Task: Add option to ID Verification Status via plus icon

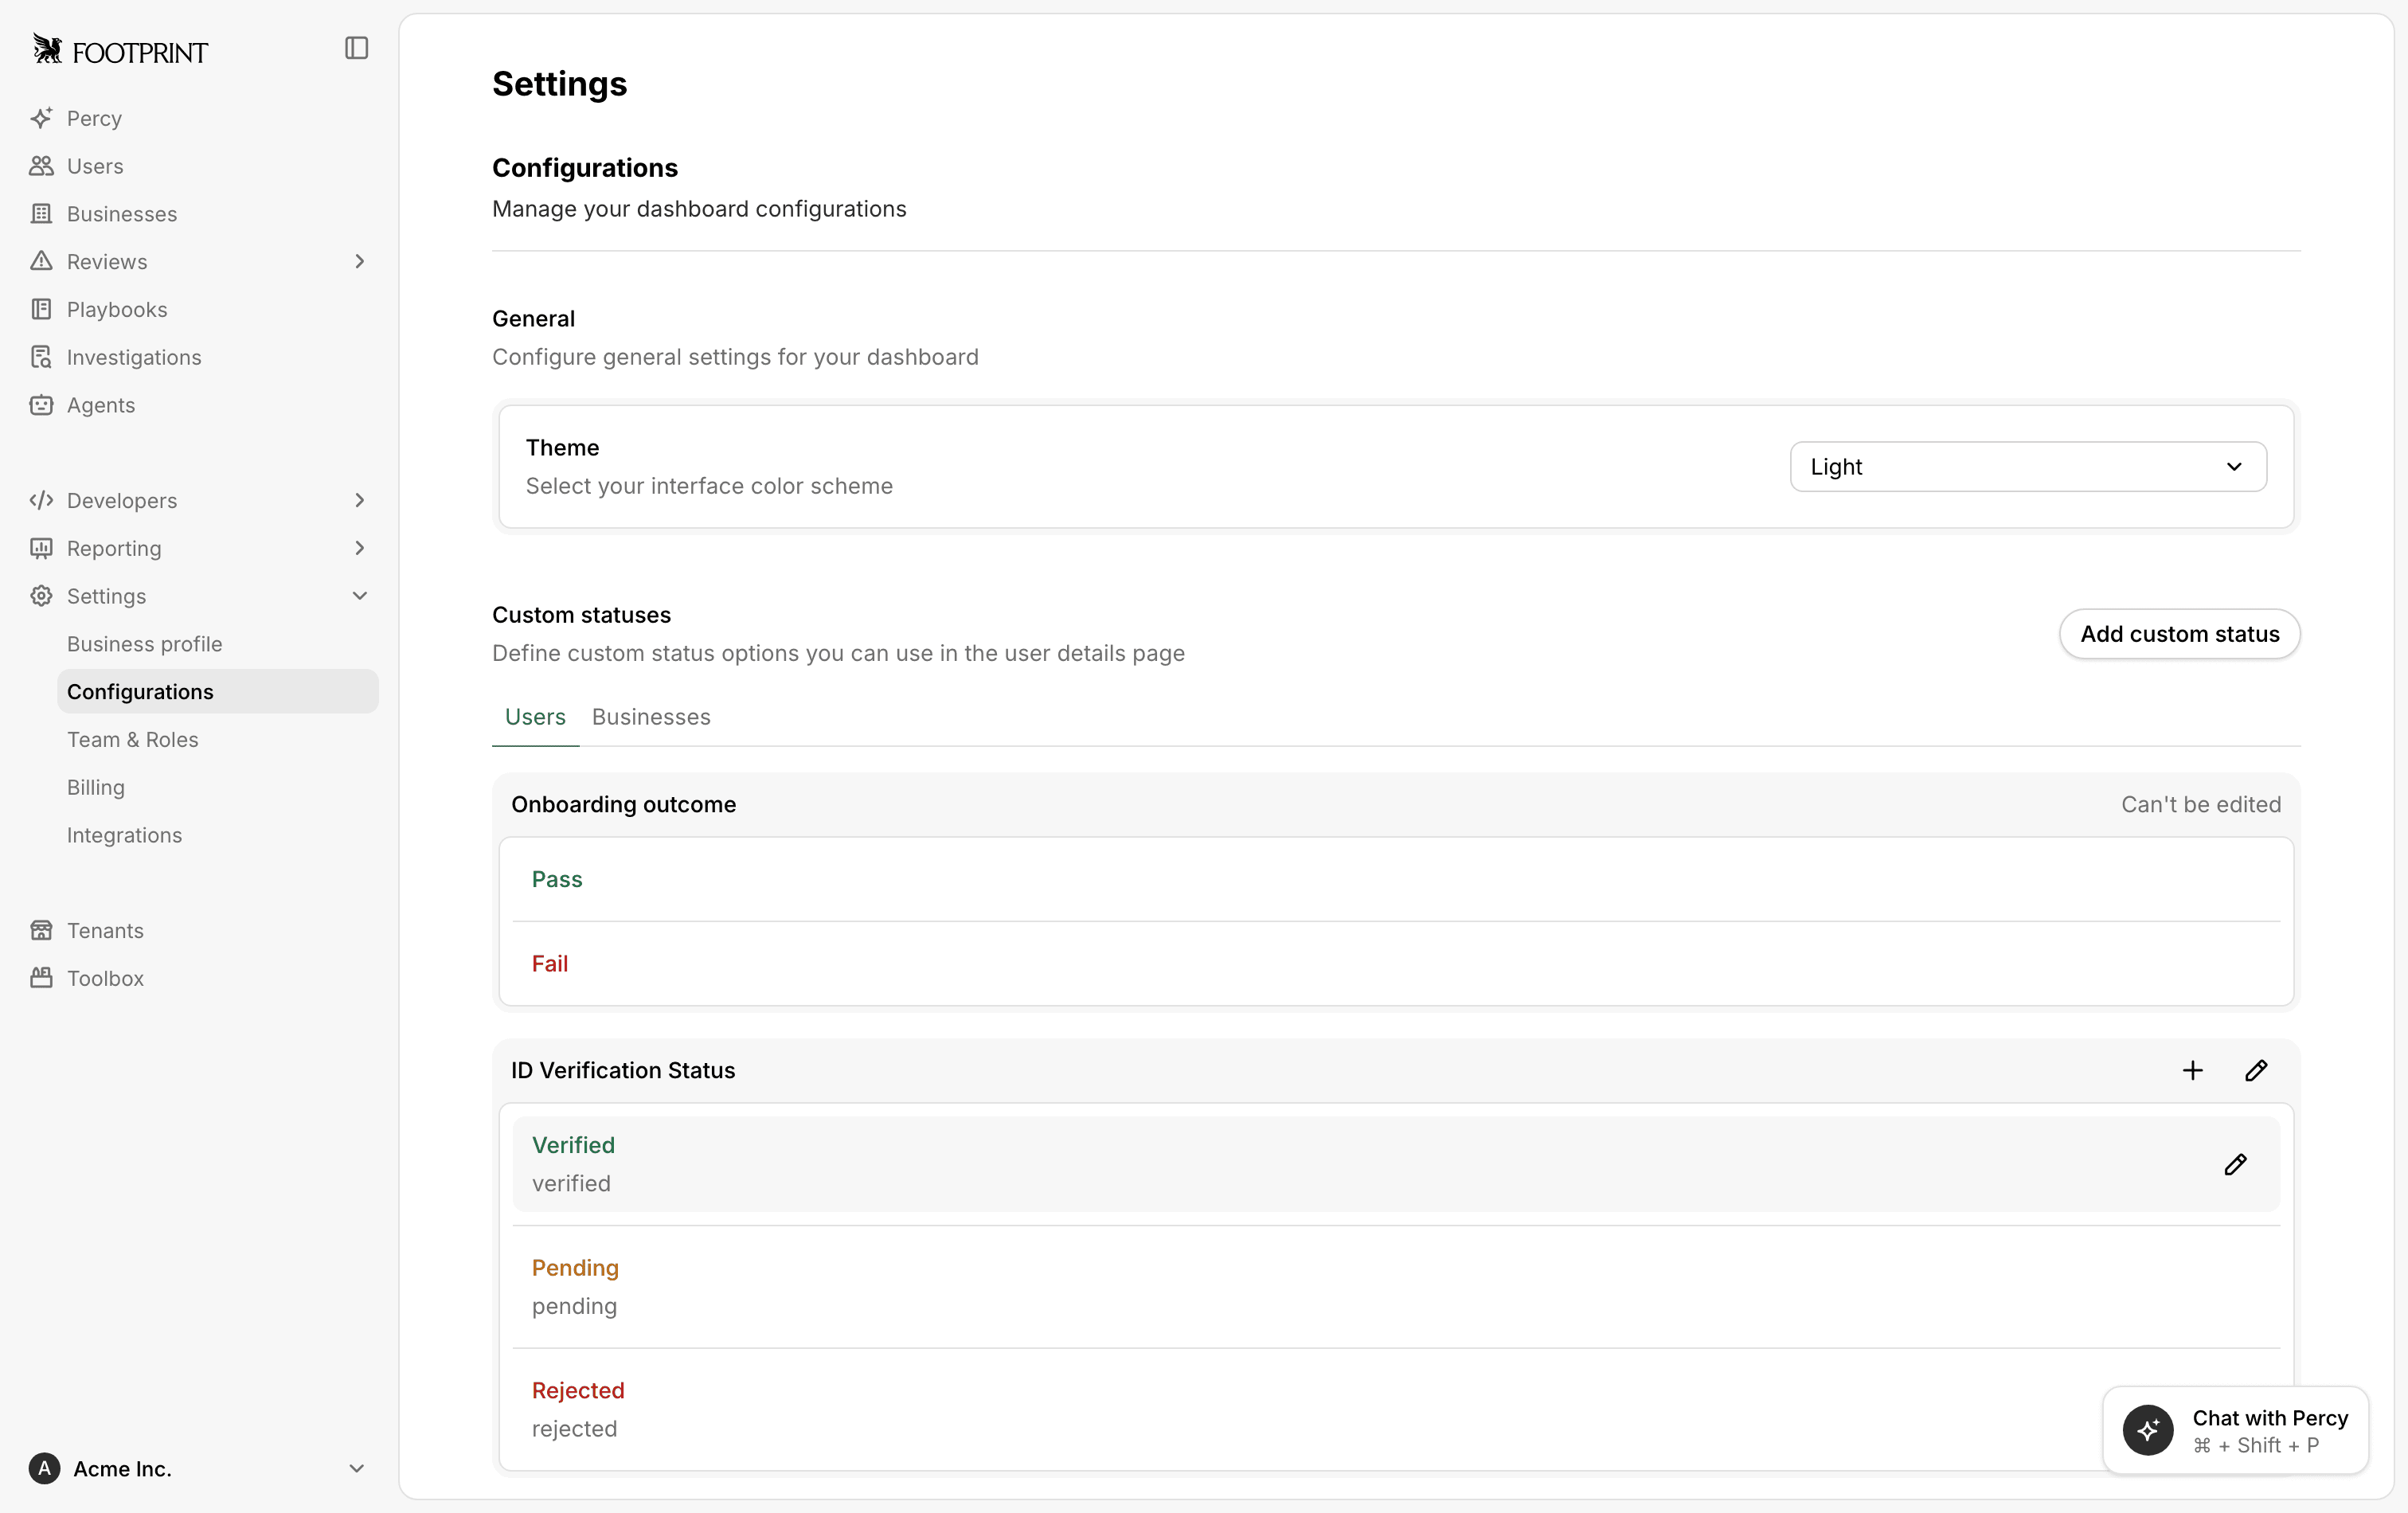Action: [2193, 1071]
